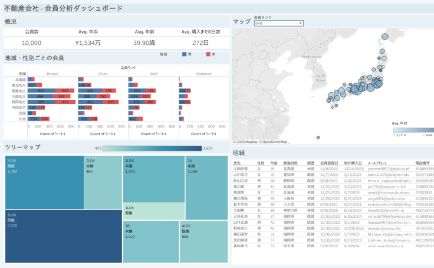The image size is (434, 268).
Task: Select the 2LDK 未婚 862 treemap tile
Action: 103,182
